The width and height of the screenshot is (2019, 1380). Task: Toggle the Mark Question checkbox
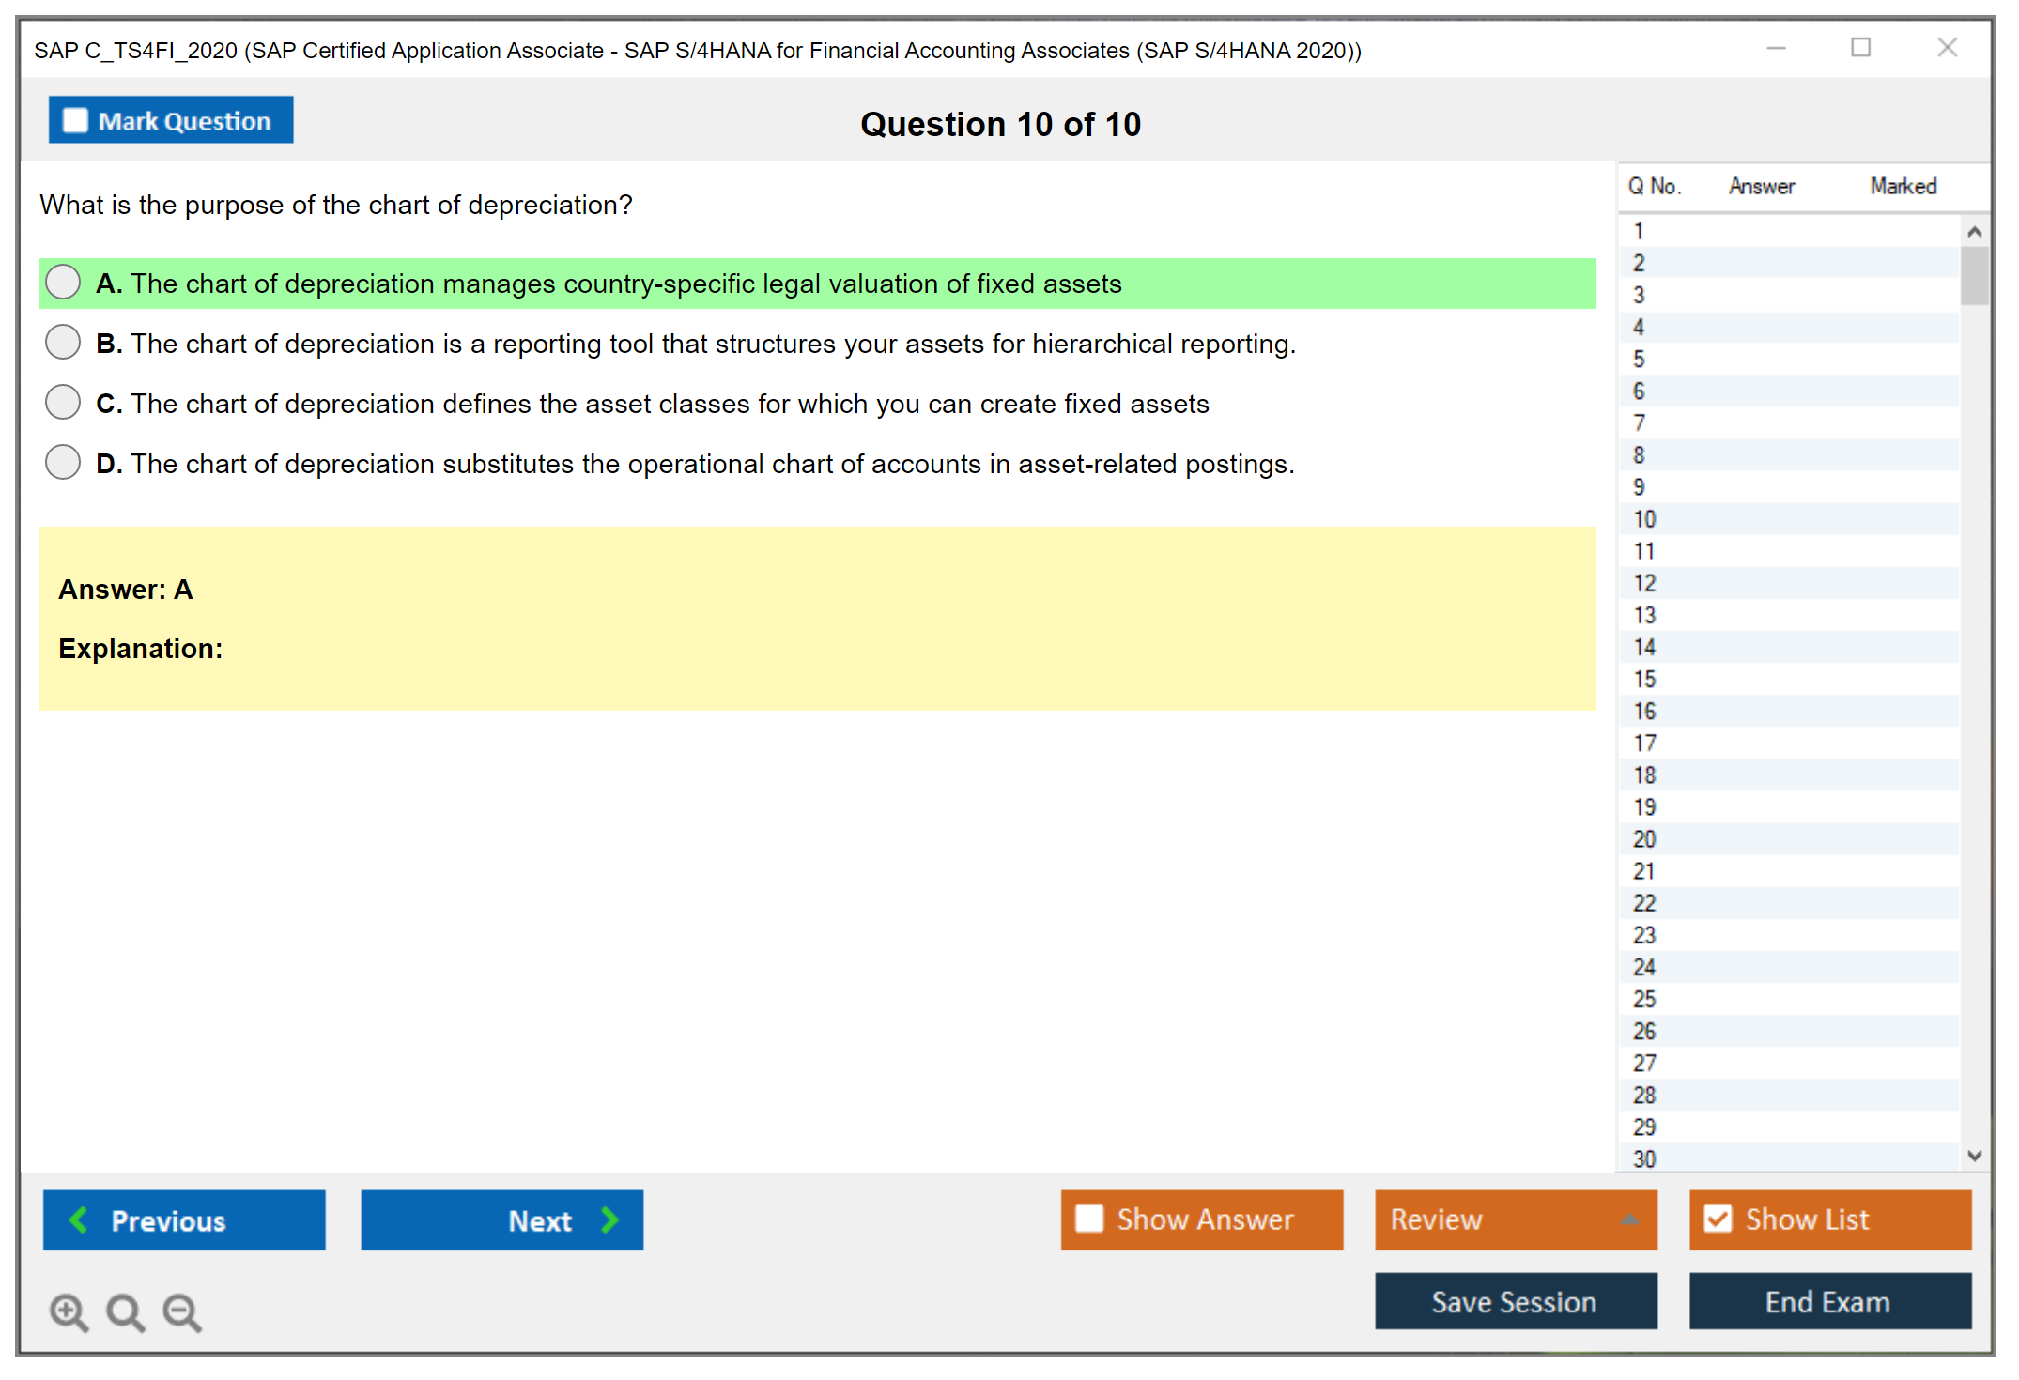click(x=75, y=120)
